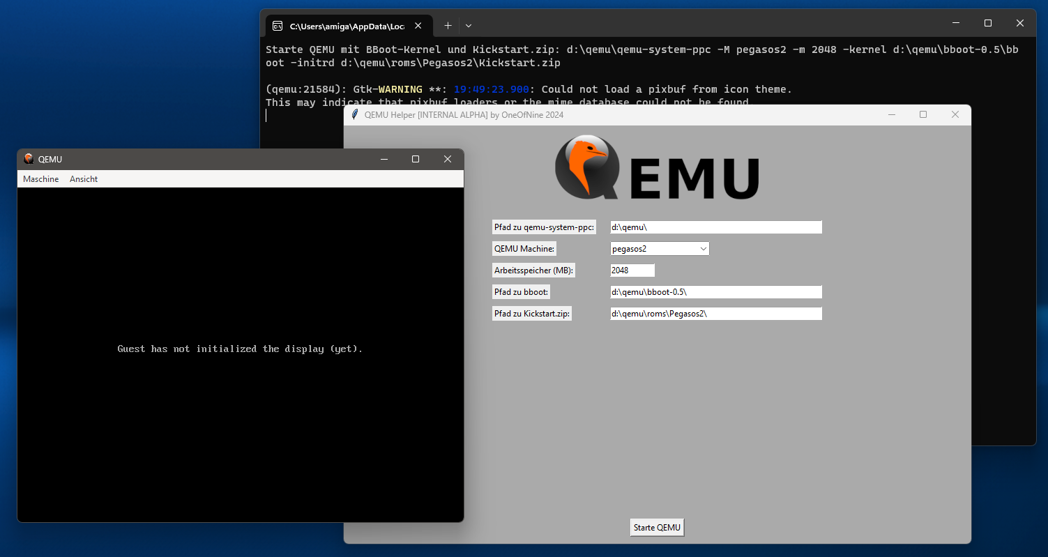Click the terminal tab's command prompt icon
The height and width of the screenshot is (557, 1048).
pyautogui.click(x=278, y=26)
